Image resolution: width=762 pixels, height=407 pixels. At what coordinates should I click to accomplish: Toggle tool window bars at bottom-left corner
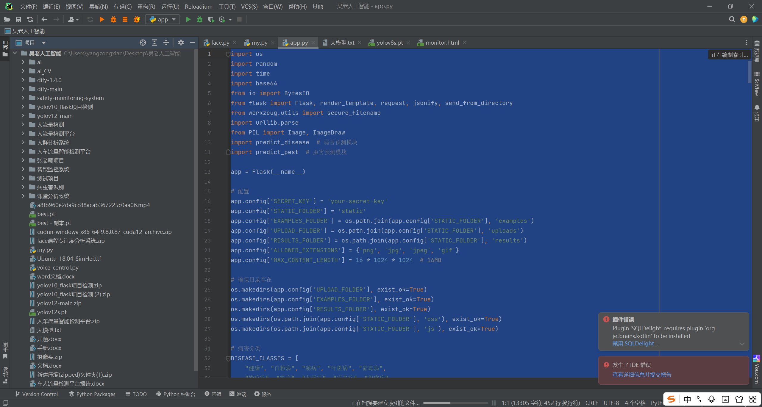pyautogui.click(x=5, y=403)
